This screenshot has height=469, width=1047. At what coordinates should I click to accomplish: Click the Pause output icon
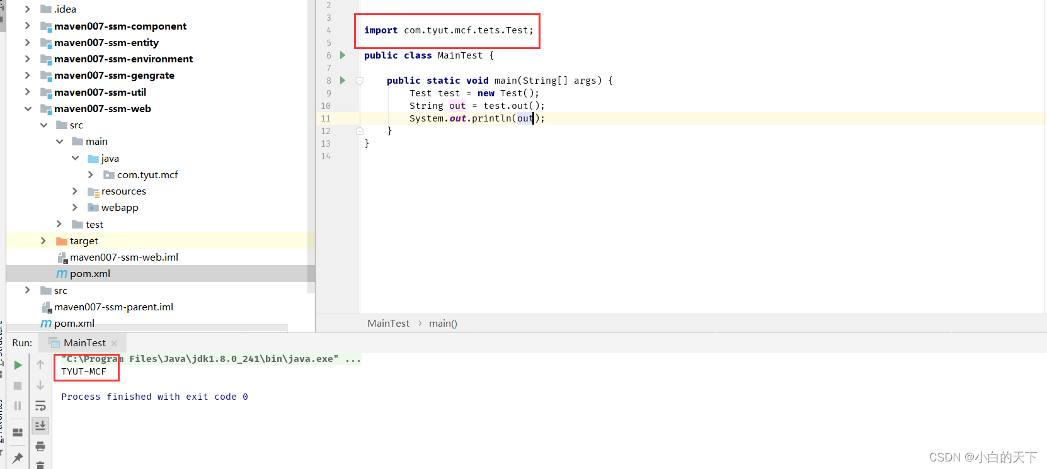[x=18, y=405]
